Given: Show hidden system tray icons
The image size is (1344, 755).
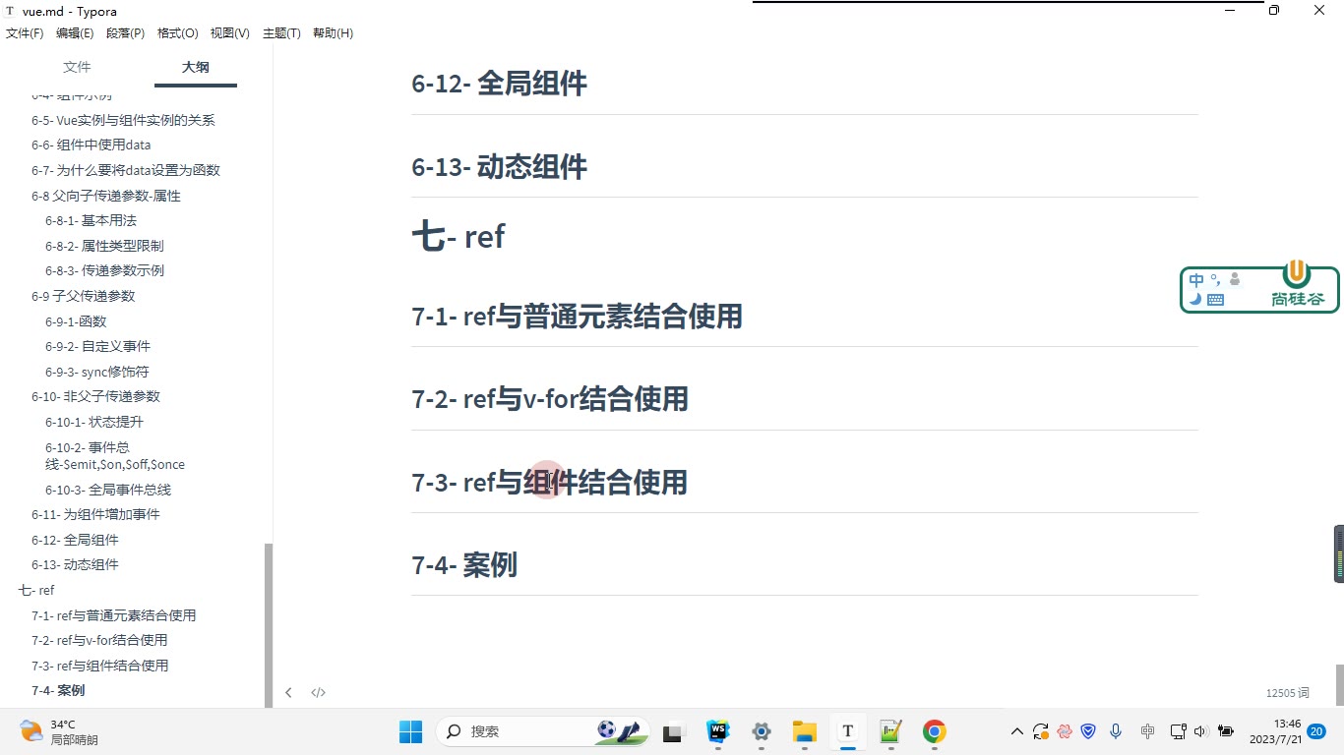Looking at the screenshot, I should [x=1017, y=731].
